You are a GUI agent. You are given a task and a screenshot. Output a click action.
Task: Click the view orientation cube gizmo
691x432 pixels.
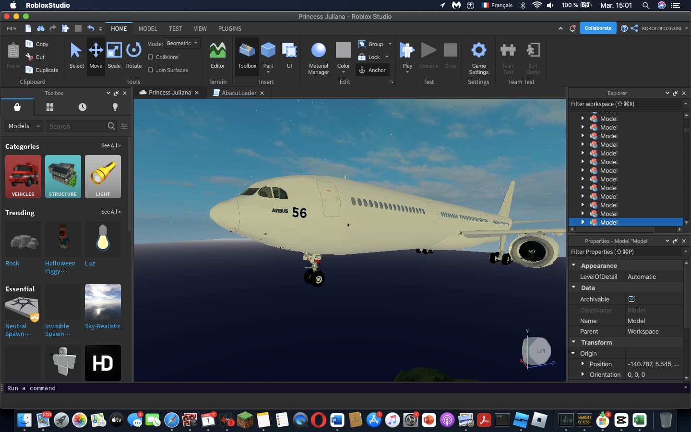[x=536, y=350]
